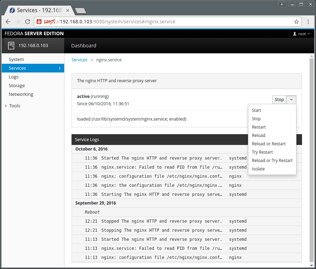Image resolution: width=316 pixels, height=269 pixels.
Task: Go to Services breadcrumb link
Action: click(79, 60)
